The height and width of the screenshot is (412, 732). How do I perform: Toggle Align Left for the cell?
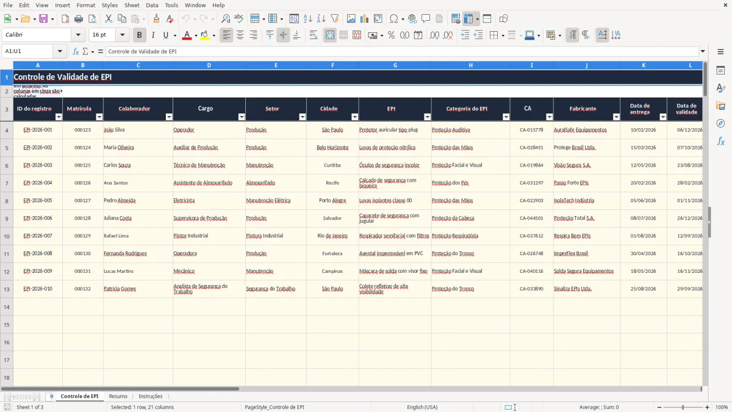pos(226,35)
